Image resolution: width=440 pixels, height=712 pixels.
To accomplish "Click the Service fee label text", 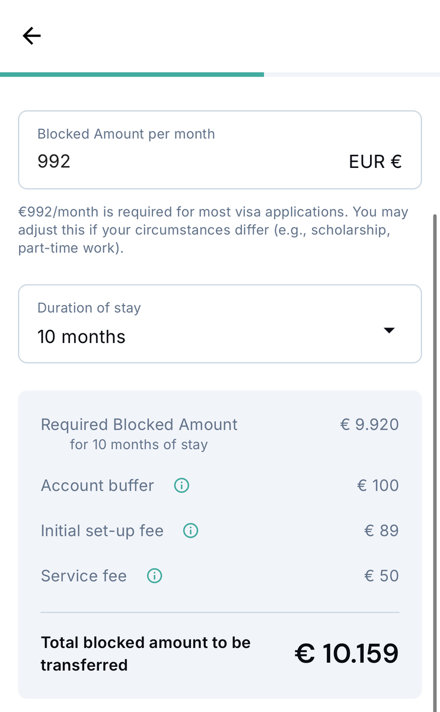I will [84, 576].
